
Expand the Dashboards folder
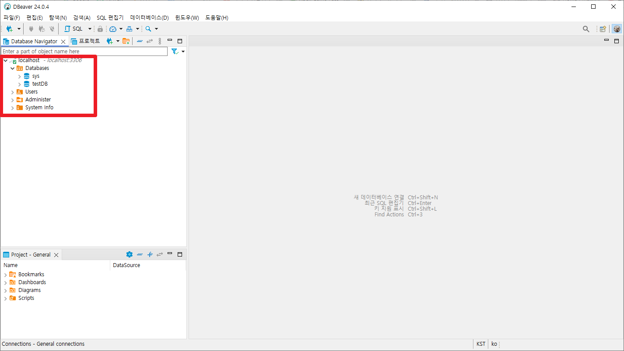[5, 282]
